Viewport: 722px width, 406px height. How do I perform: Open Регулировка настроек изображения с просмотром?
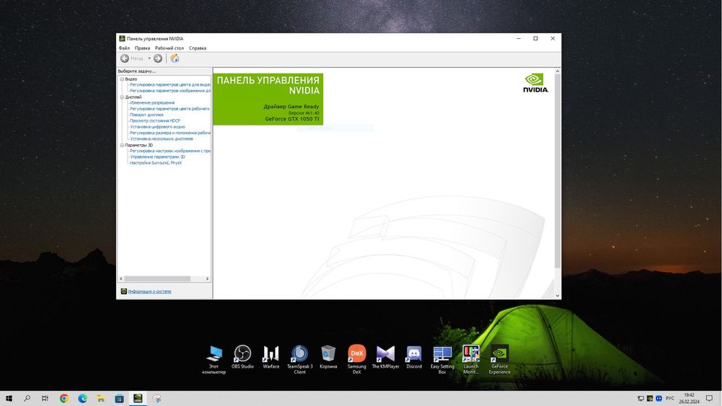pyautogui.click(x=170, y=151)
